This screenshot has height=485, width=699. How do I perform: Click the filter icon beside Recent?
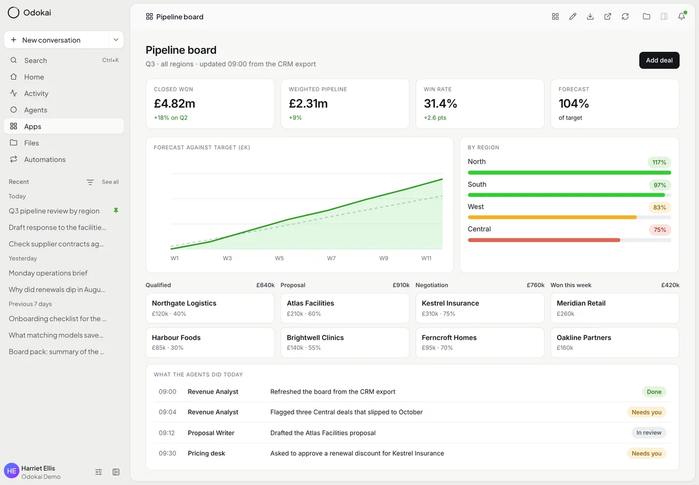pos(90,182)
